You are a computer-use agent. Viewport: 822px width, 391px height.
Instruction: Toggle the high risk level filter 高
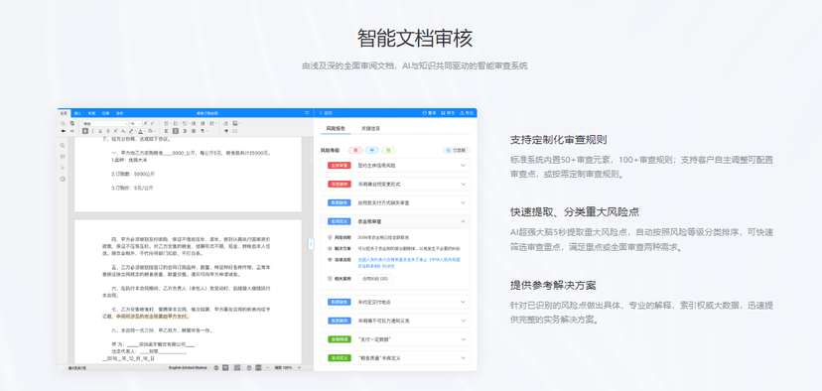pos(356,151)
